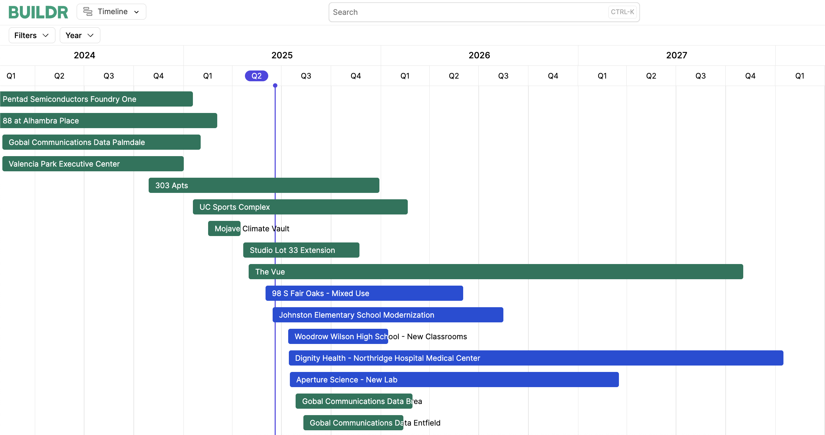
Task: Open the Year scale dropdown
Action: [80, 35]
